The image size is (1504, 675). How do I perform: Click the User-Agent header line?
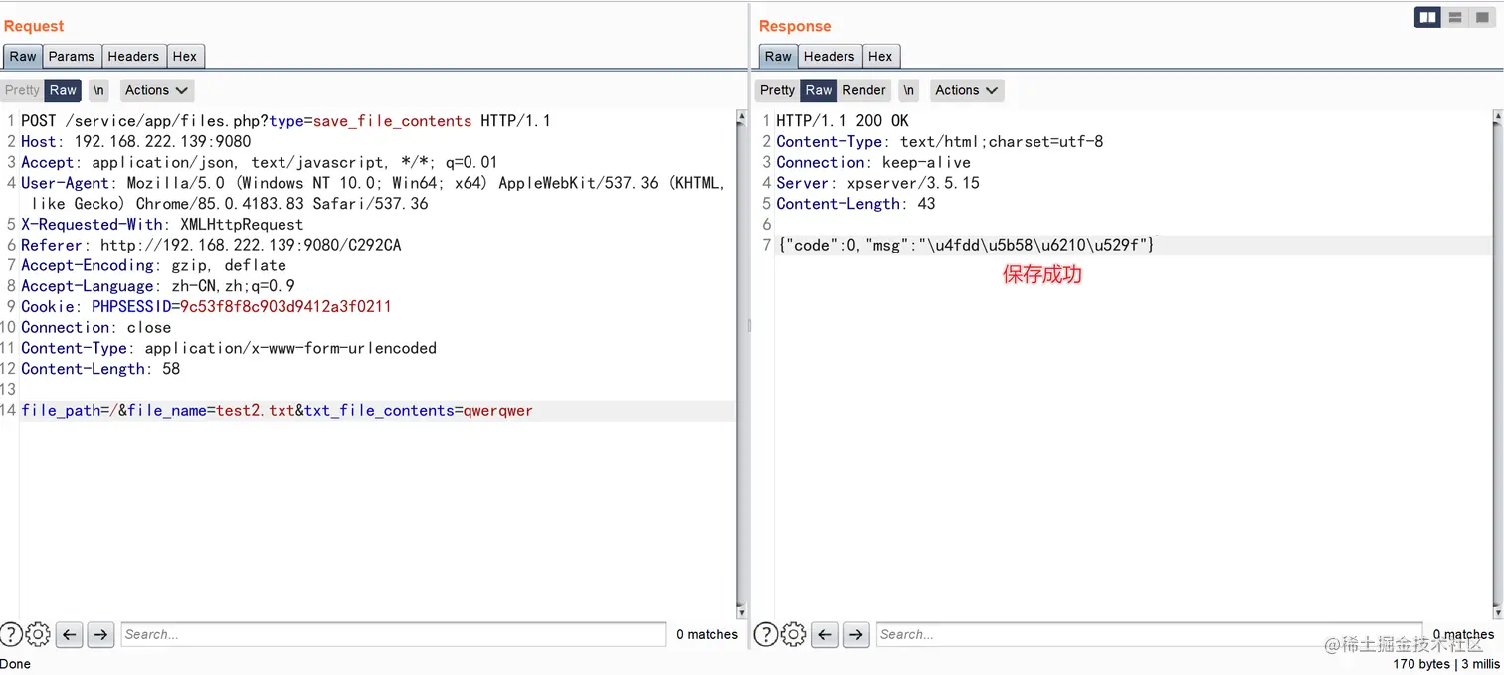373,194
